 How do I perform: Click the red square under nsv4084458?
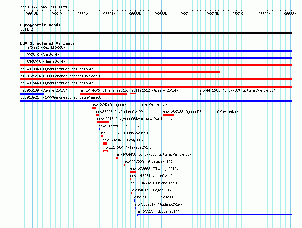point(117,158)
